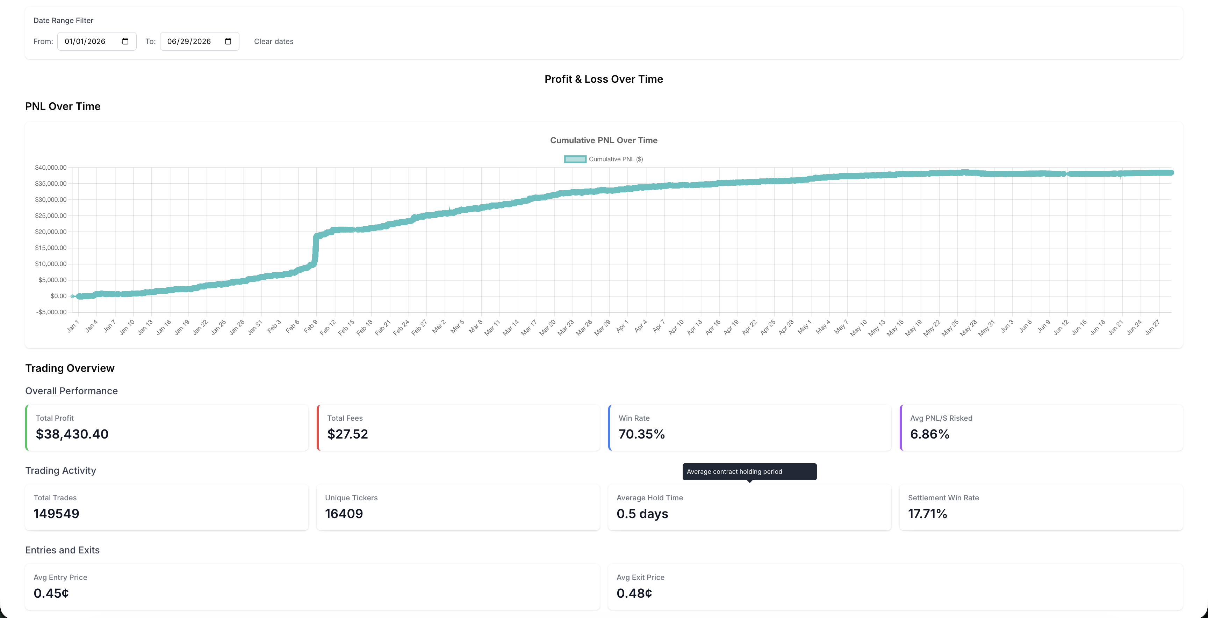
Task: Open the To date calendar picker icon
Action: point(228,41)
